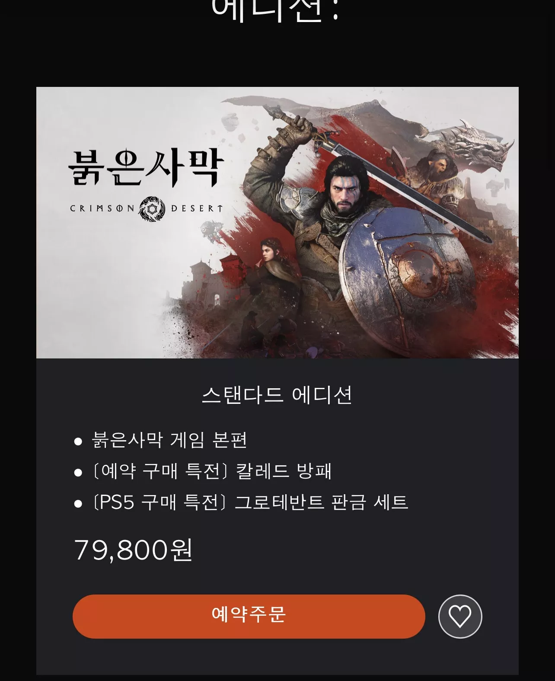
Task: Add Standard Edition to wishlist via heart icon
Action: (x=460, y=616)
